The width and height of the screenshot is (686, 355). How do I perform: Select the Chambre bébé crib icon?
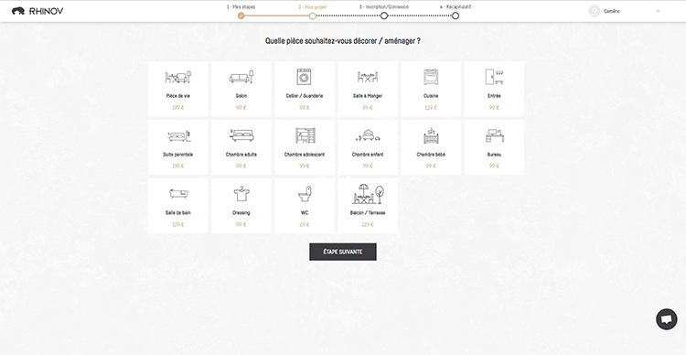[431, 135]
